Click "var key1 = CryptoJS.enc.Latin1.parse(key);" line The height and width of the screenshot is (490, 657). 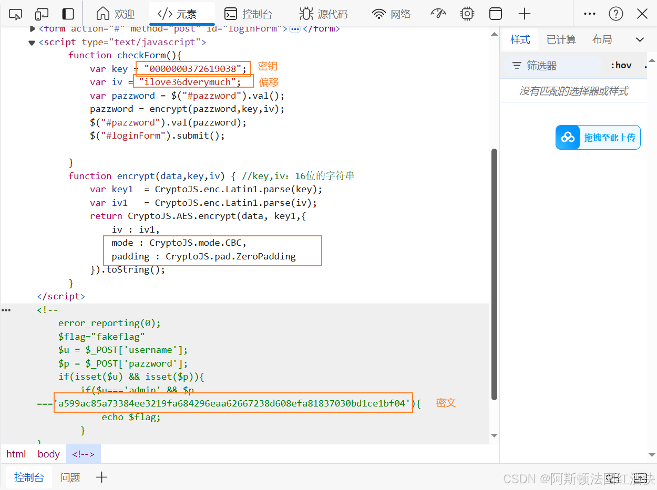[206, 189]
